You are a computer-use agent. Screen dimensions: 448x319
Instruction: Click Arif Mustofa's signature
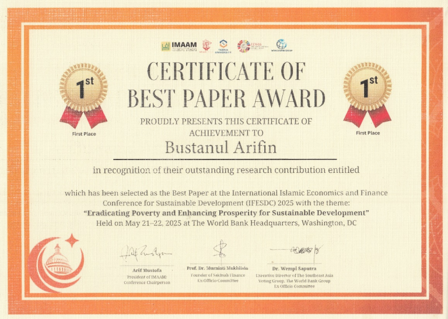tap(146, 253)
